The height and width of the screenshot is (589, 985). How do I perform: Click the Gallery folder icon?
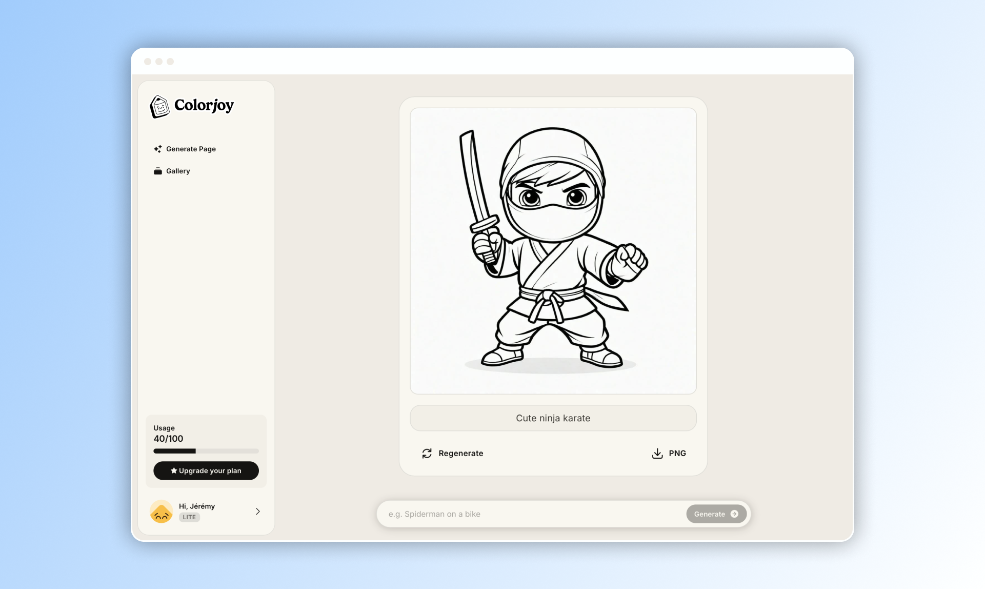(158, 171)
